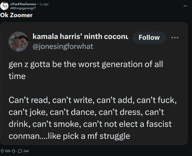Click the @jonesingforwhat handle
This screenshot has height=156, width=192.
pyautogui.click(x=63, y=46)
